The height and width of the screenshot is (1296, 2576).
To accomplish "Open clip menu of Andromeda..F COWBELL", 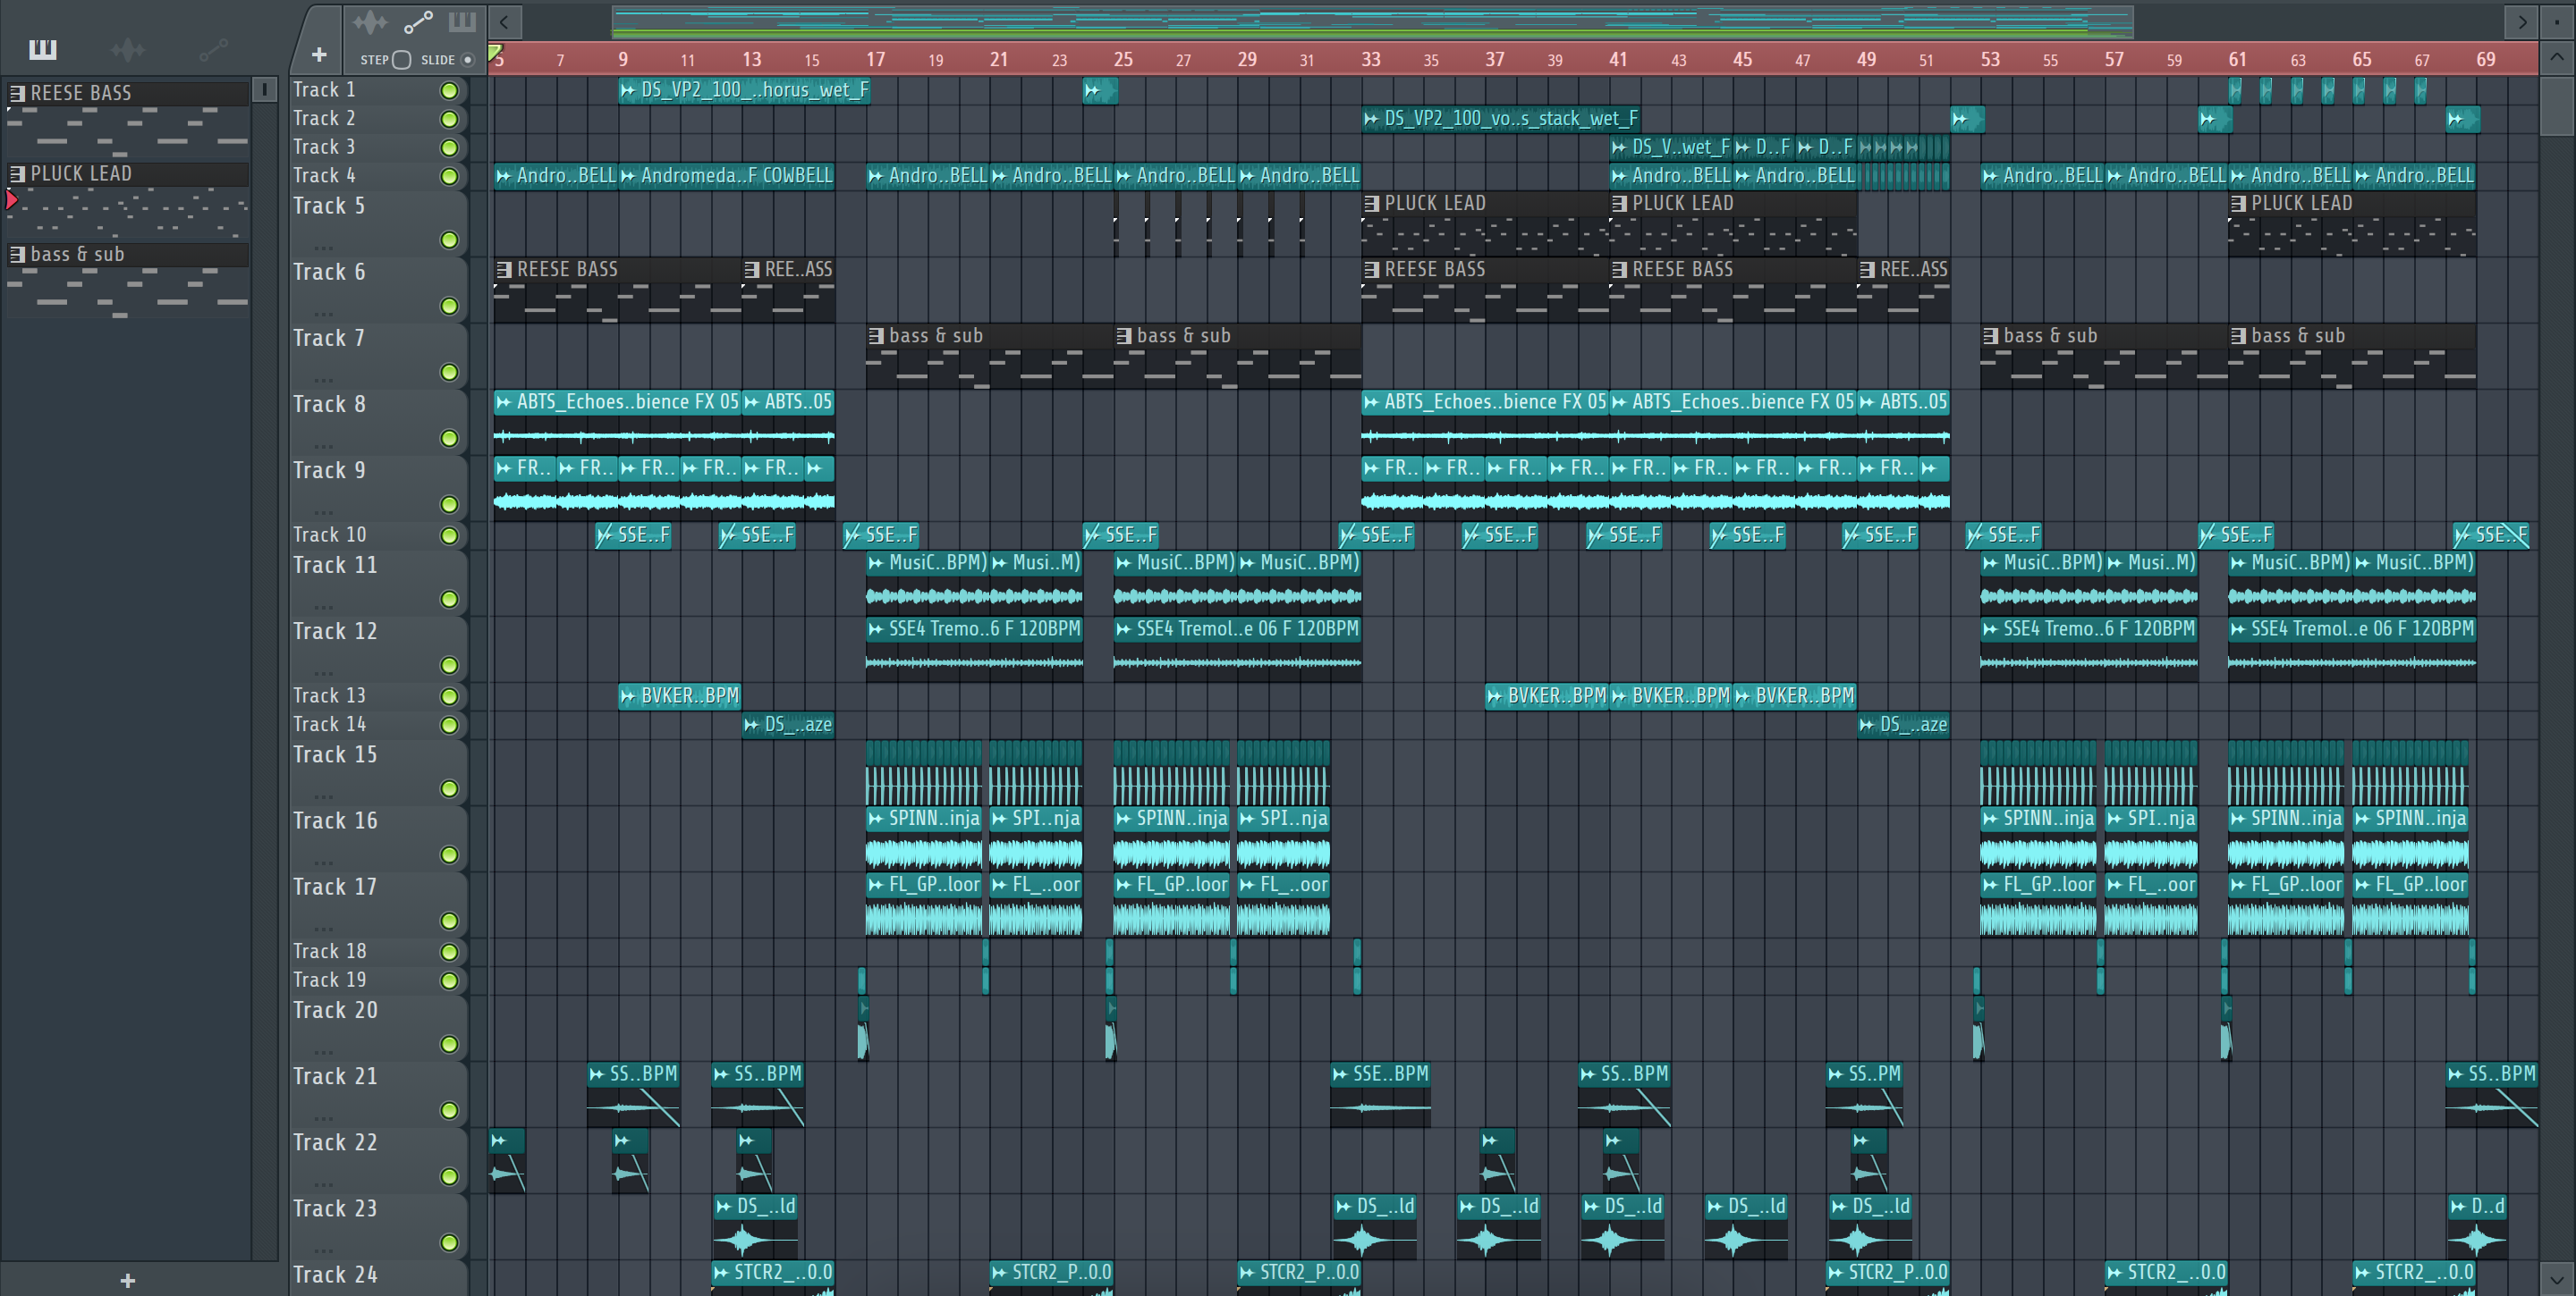I will pyautogui.click(x=628, y=177).
